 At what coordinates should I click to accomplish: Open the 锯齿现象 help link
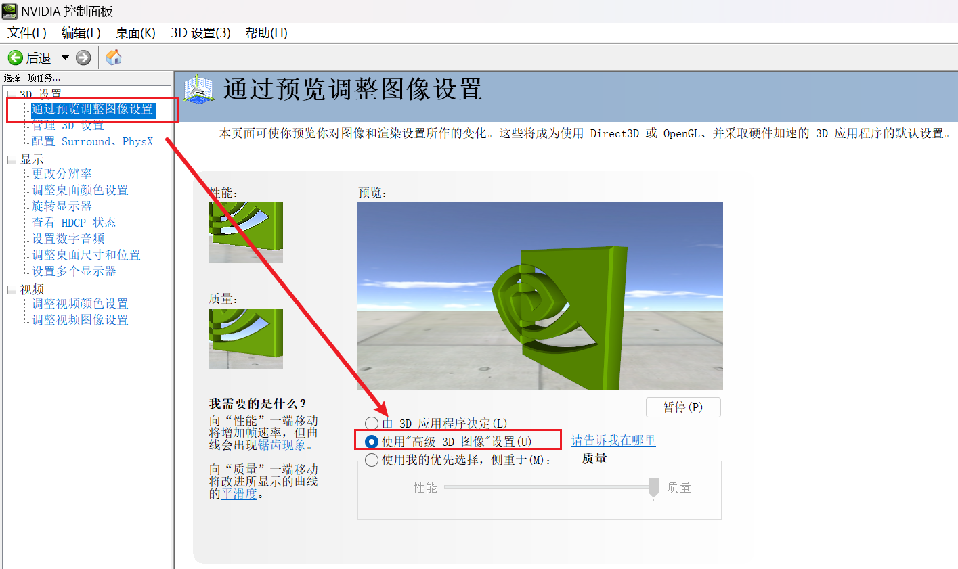(282, 445)
